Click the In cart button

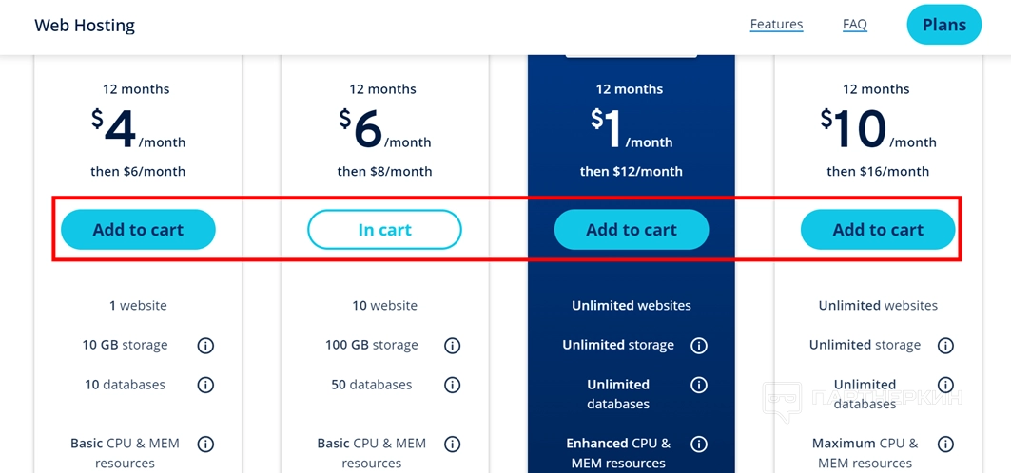(x=384, y=230)
